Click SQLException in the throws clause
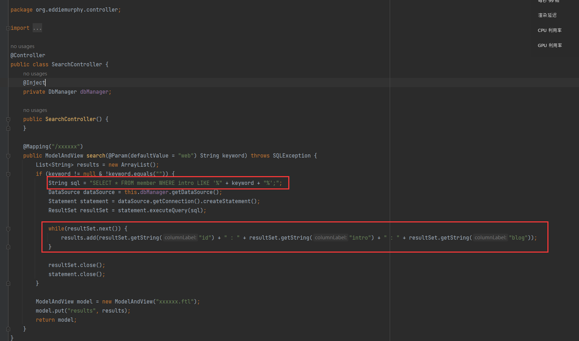Screen dimensions: 579x341 [x=292, y=156]
